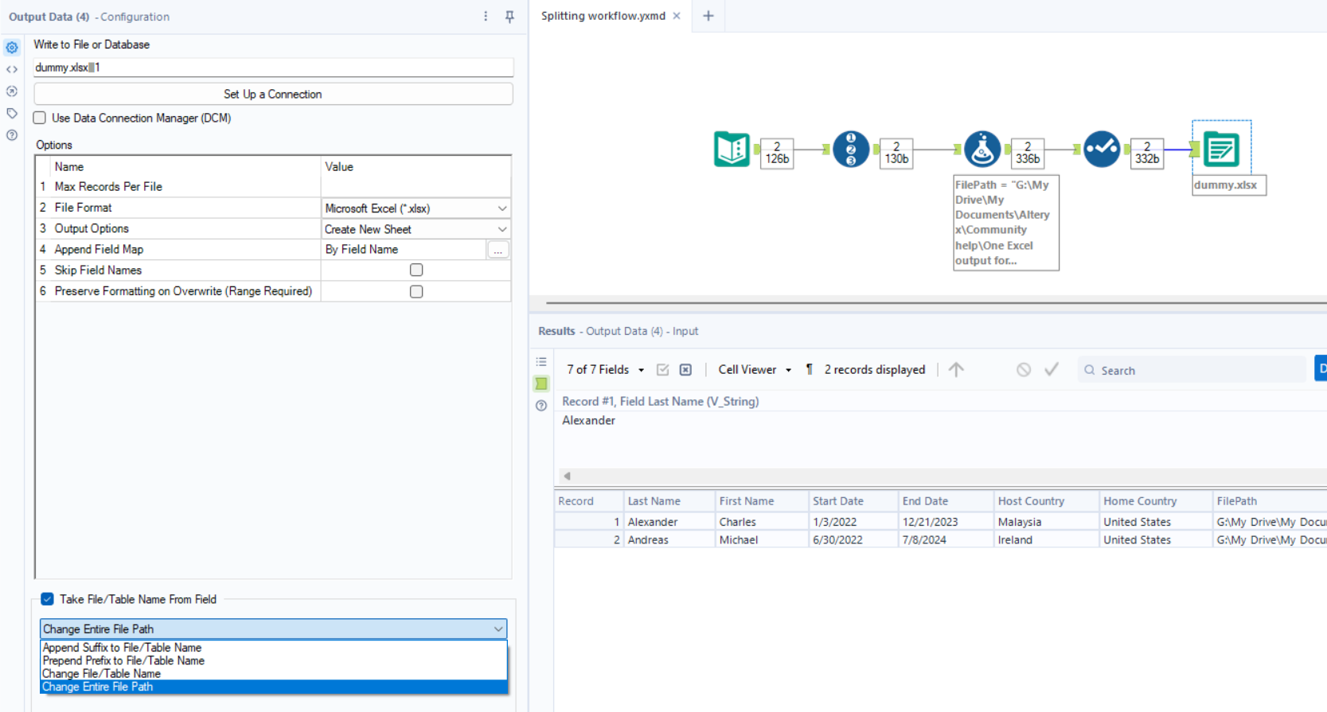Viewport: 1327px width, 712px height.
Task: Switch to Splitting workflow.yxmd tab
Action: pos(603,16)
